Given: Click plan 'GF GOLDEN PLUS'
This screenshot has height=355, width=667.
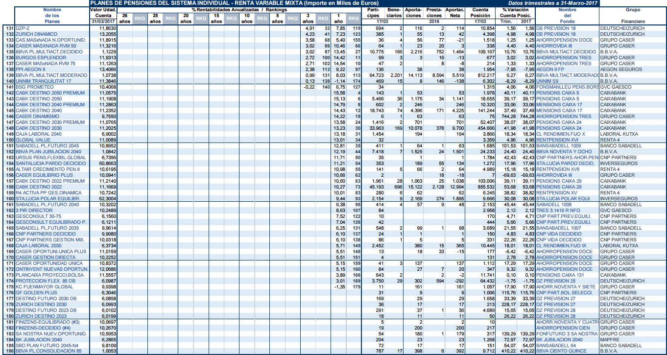Looking at the screenshot, I should (36, 293).
